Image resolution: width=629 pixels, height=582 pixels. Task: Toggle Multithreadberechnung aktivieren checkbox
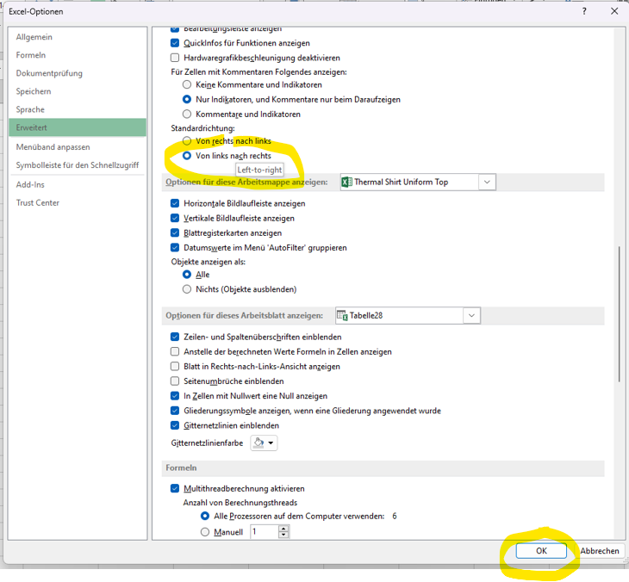coord(175,488)
